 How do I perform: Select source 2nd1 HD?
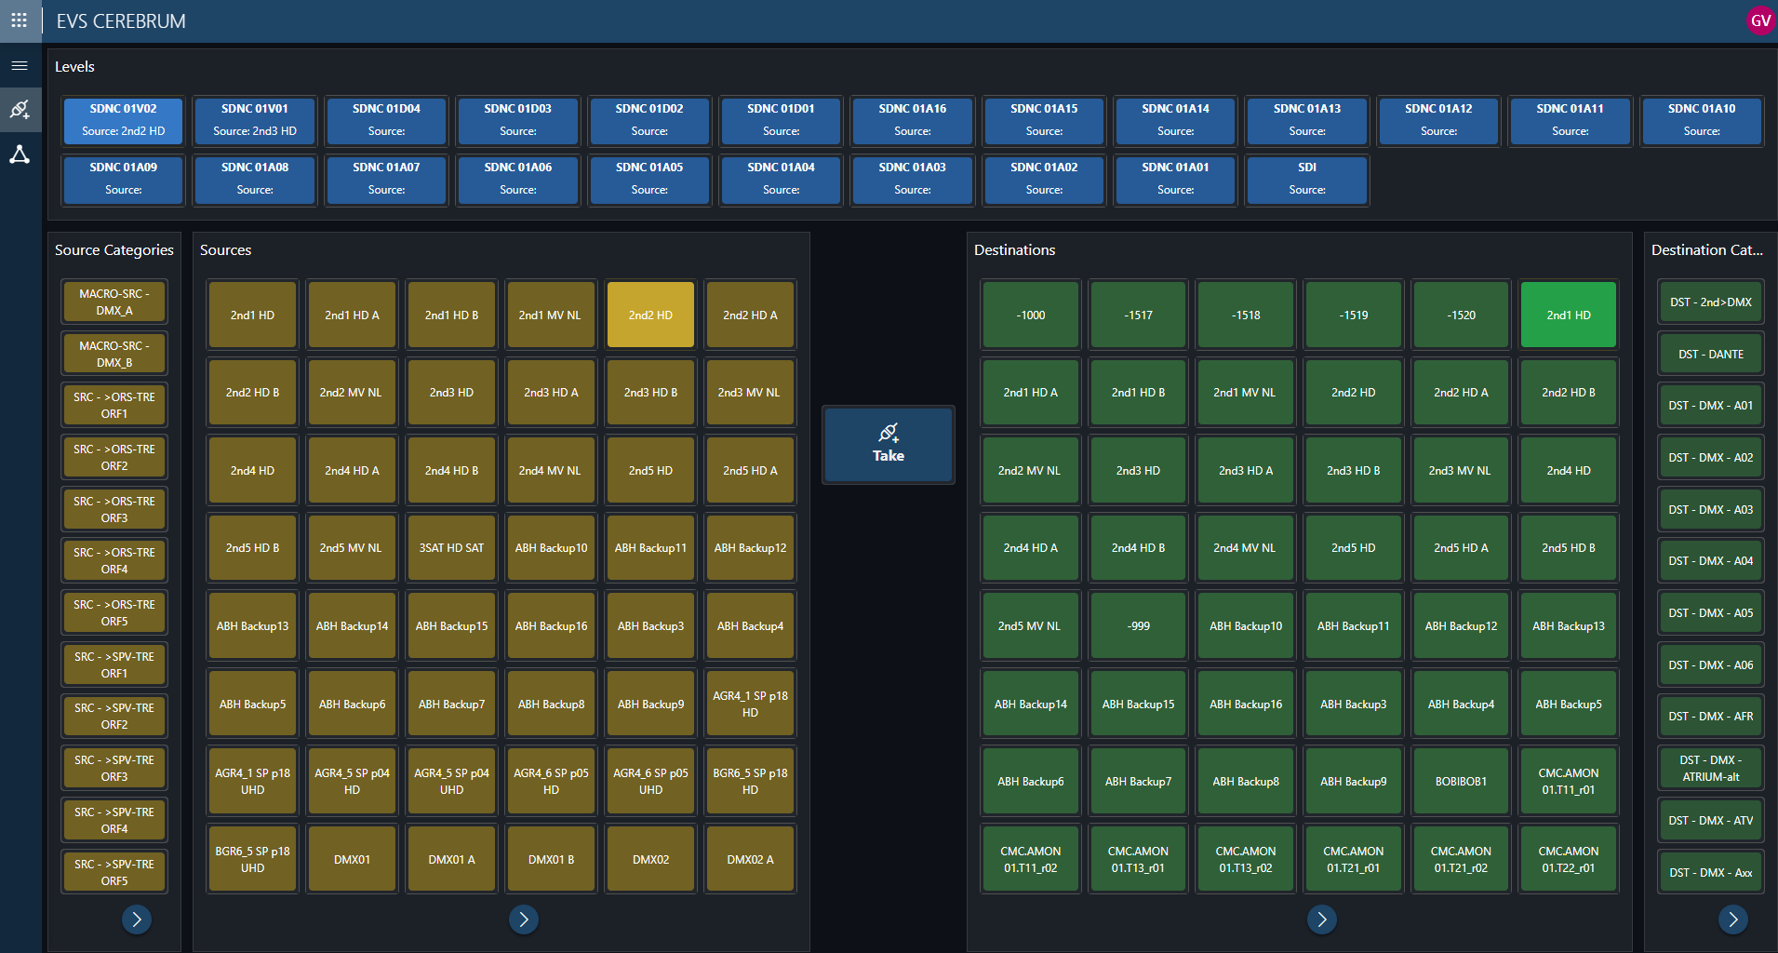252,315
